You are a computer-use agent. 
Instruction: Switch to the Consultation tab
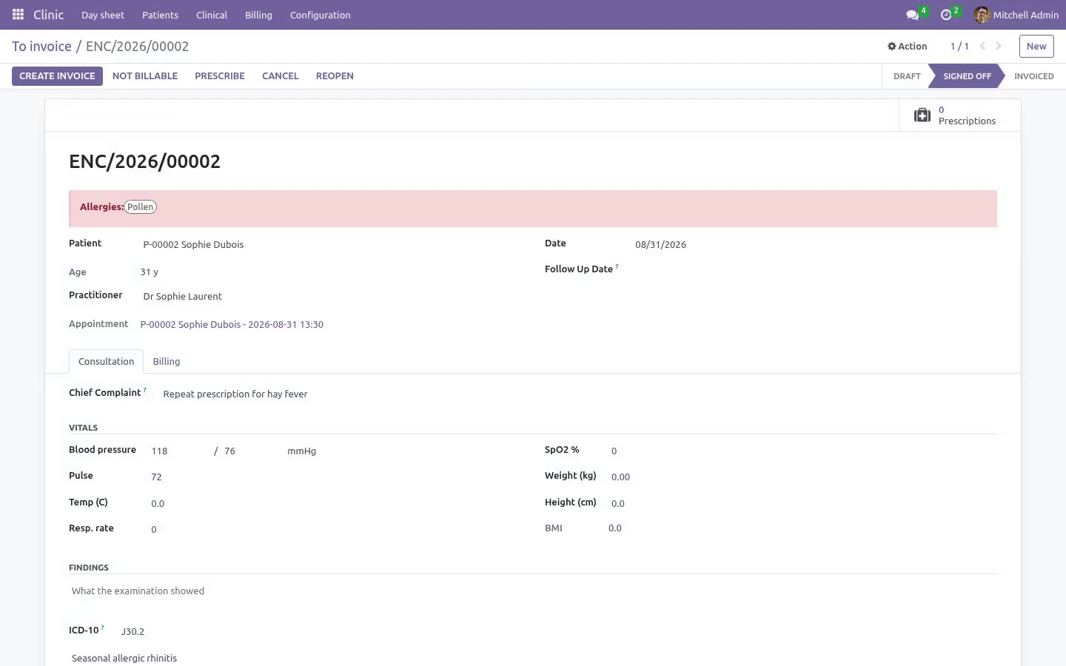[106, 361]
